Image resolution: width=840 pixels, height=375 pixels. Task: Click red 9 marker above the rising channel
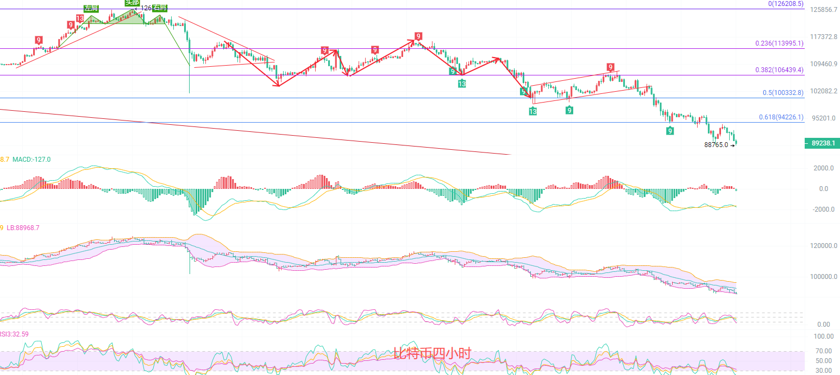(611, 67)
